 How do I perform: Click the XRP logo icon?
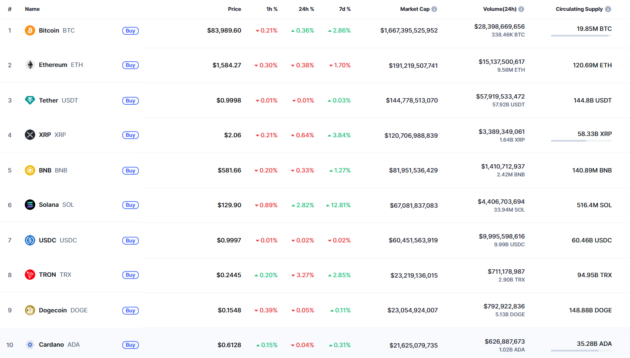pos(30,135)
